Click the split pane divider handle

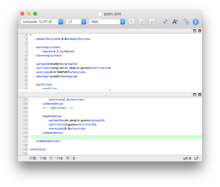110,91
